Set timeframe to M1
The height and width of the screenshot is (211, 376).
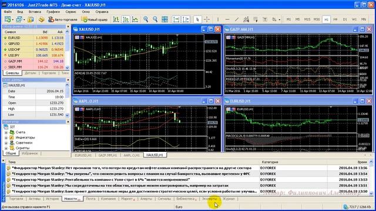click(x=288, y=19)
